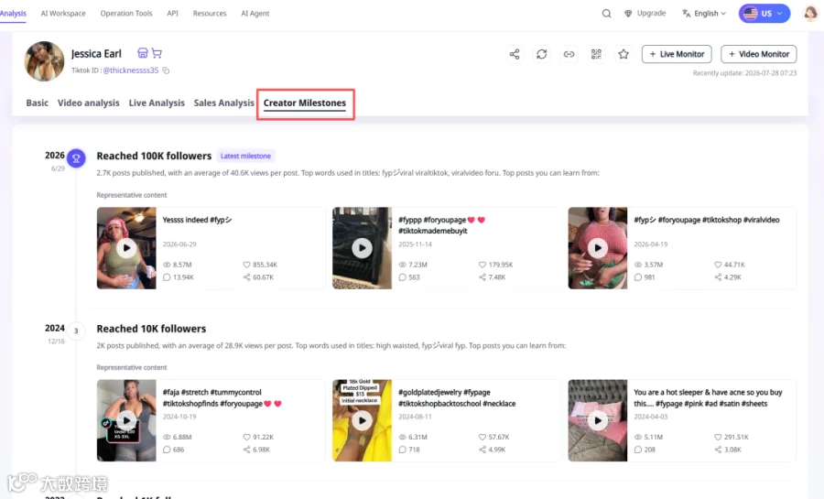Click the 2024-10-19 date text
Screen dimensions: 824x499
[x=179, y=417]
